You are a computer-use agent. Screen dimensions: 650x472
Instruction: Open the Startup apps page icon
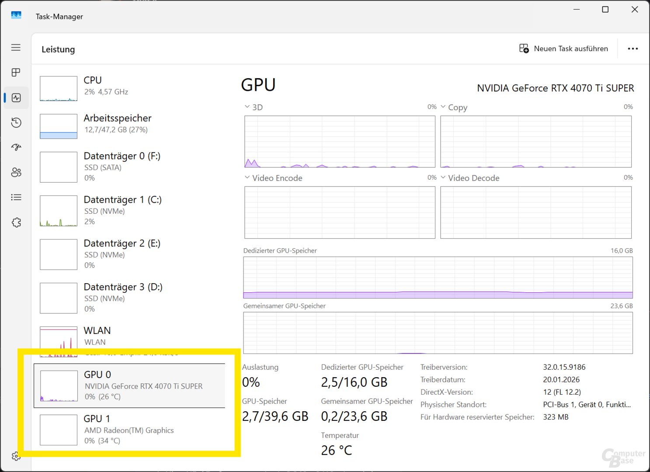click(x=16, y=147)
